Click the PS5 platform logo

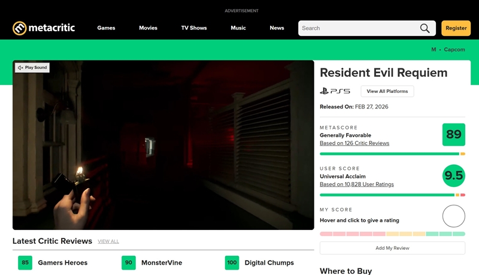[x=335, y=91]
